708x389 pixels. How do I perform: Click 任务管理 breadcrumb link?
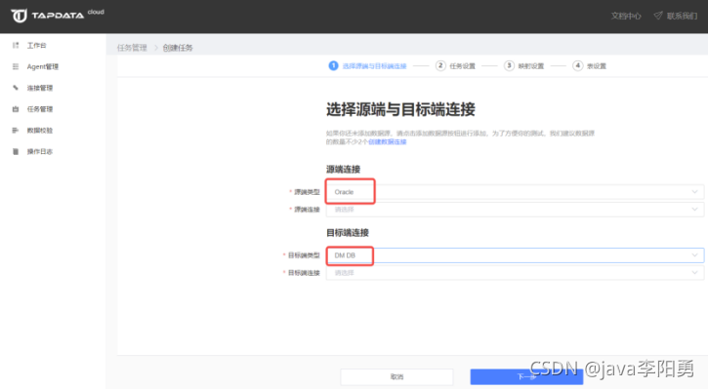(x=132, y=48)
